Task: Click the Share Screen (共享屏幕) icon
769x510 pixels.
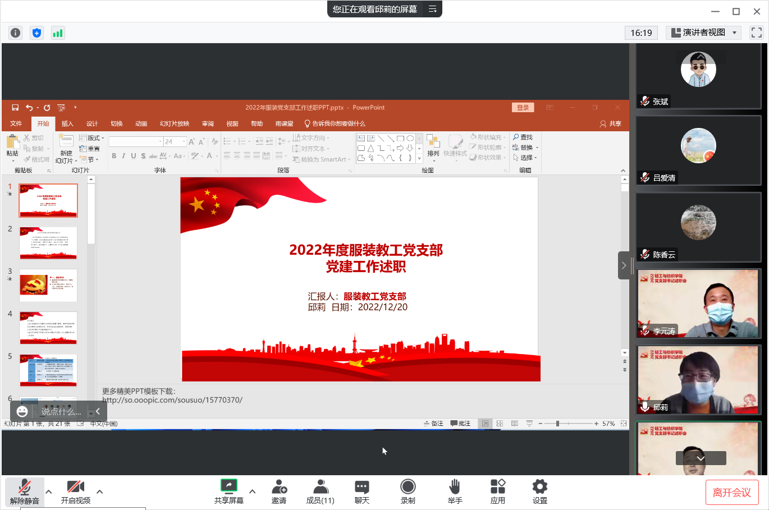Action: (229, 486)
